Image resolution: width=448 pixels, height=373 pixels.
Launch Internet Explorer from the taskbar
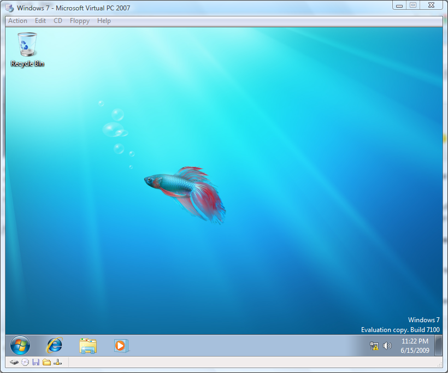click(x=54, y=345)
